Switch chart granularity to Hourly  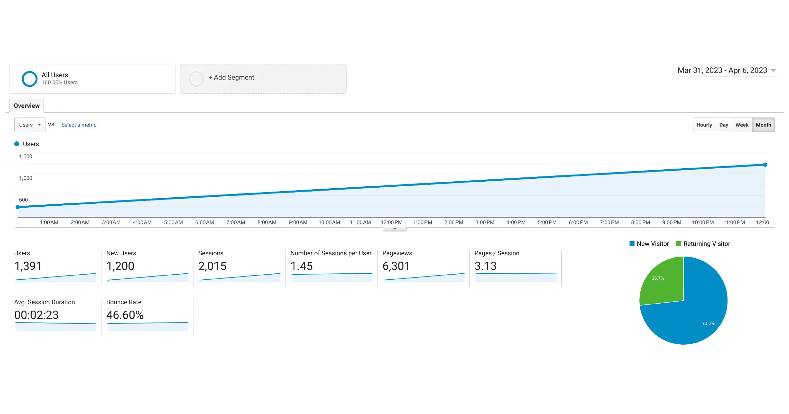(704, 125)
